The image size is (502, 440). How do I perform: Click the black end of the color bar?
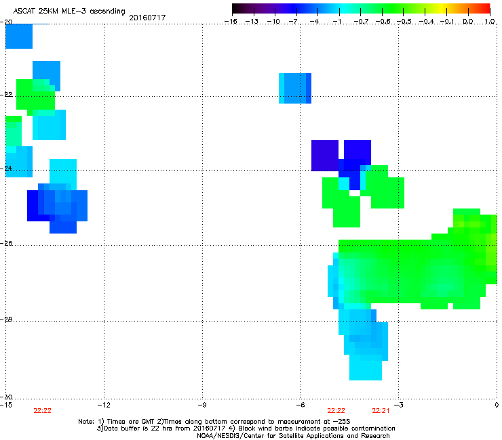pyautogui.click(x=236, y=9)
